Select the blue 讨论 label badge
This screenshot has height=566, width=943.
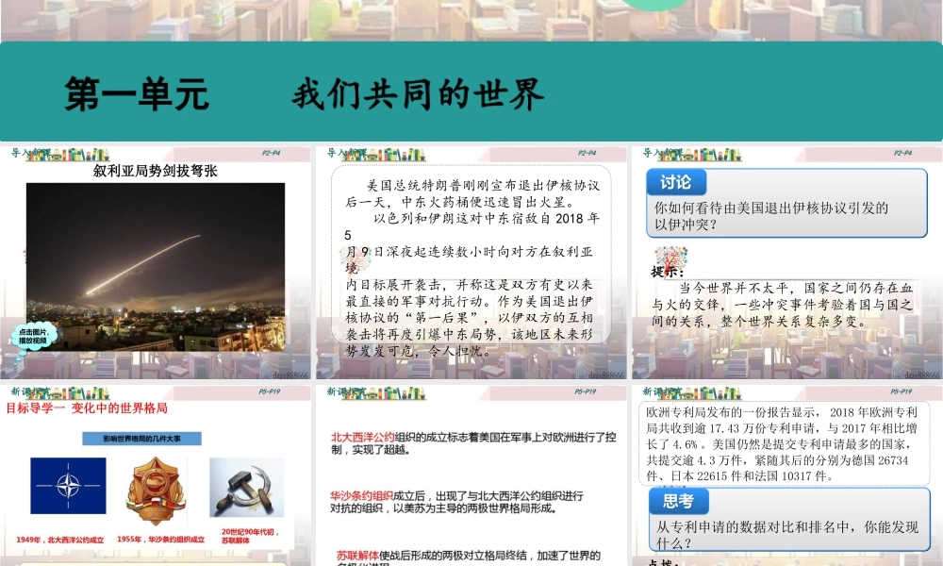(x=675, y=182)
